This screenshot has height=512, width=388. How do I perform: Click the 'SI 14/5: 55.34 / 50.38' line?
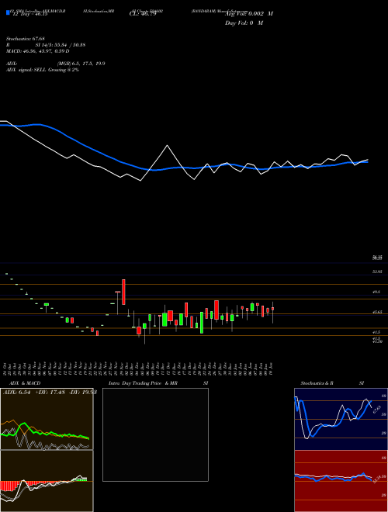[x=61, y=45]
